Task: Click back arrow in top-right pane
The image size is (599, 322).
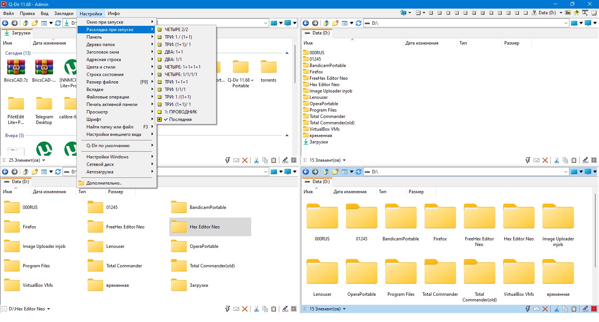Action: 306,23
